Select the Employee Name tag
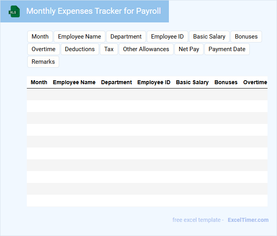277x236 pixels. pos(79,37)
